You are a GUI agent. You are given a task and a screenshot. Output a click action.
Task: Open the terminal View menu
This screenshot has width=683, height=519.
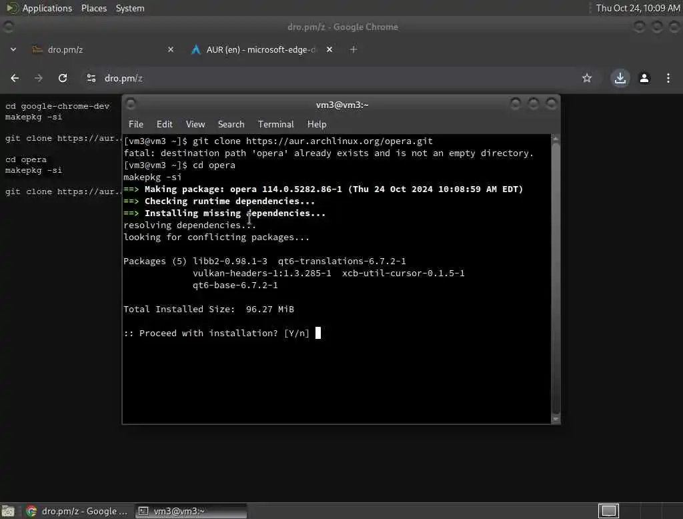(195, 124)
